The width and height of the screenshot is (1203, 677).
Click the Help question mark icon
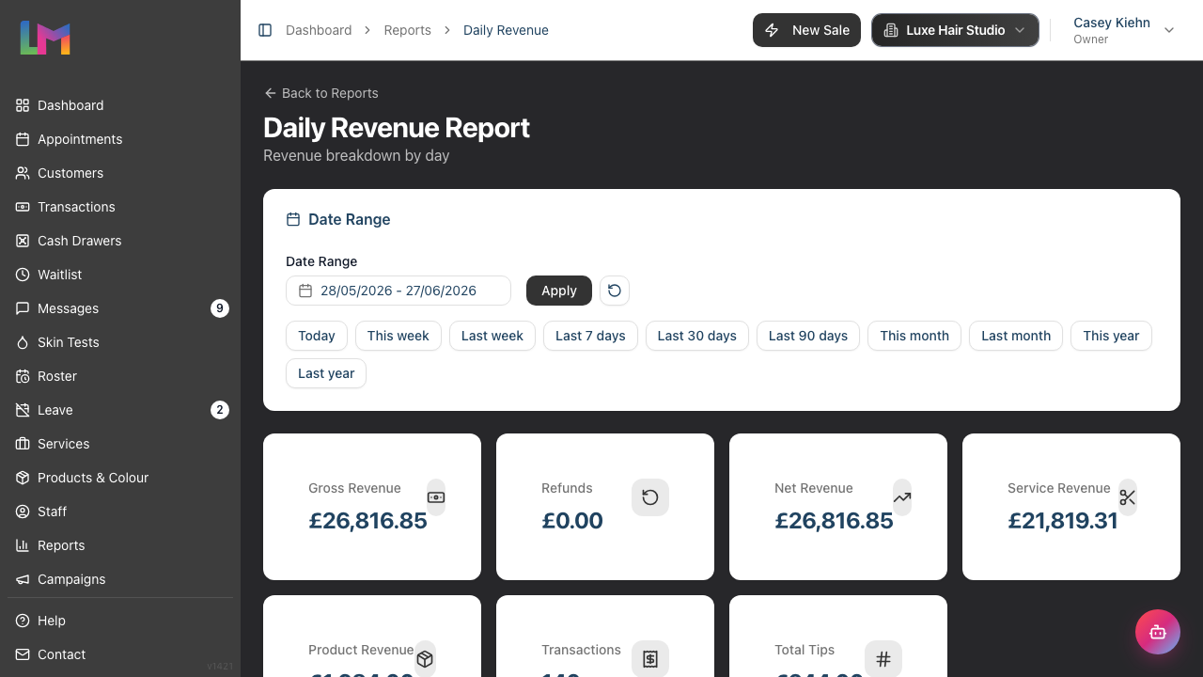[23, 621]
